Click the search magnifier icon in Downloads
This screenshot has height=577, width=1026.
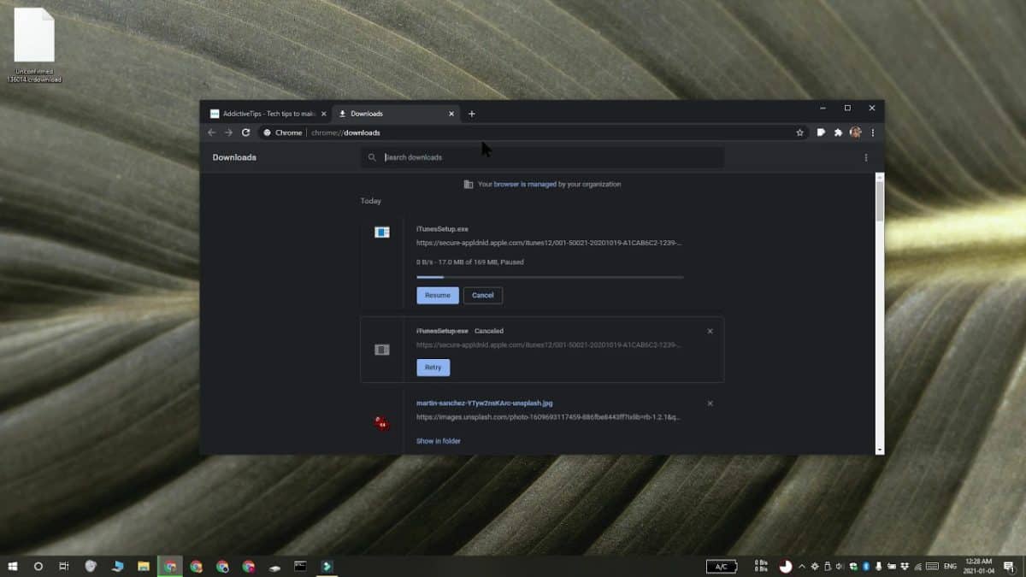(372, 157)
